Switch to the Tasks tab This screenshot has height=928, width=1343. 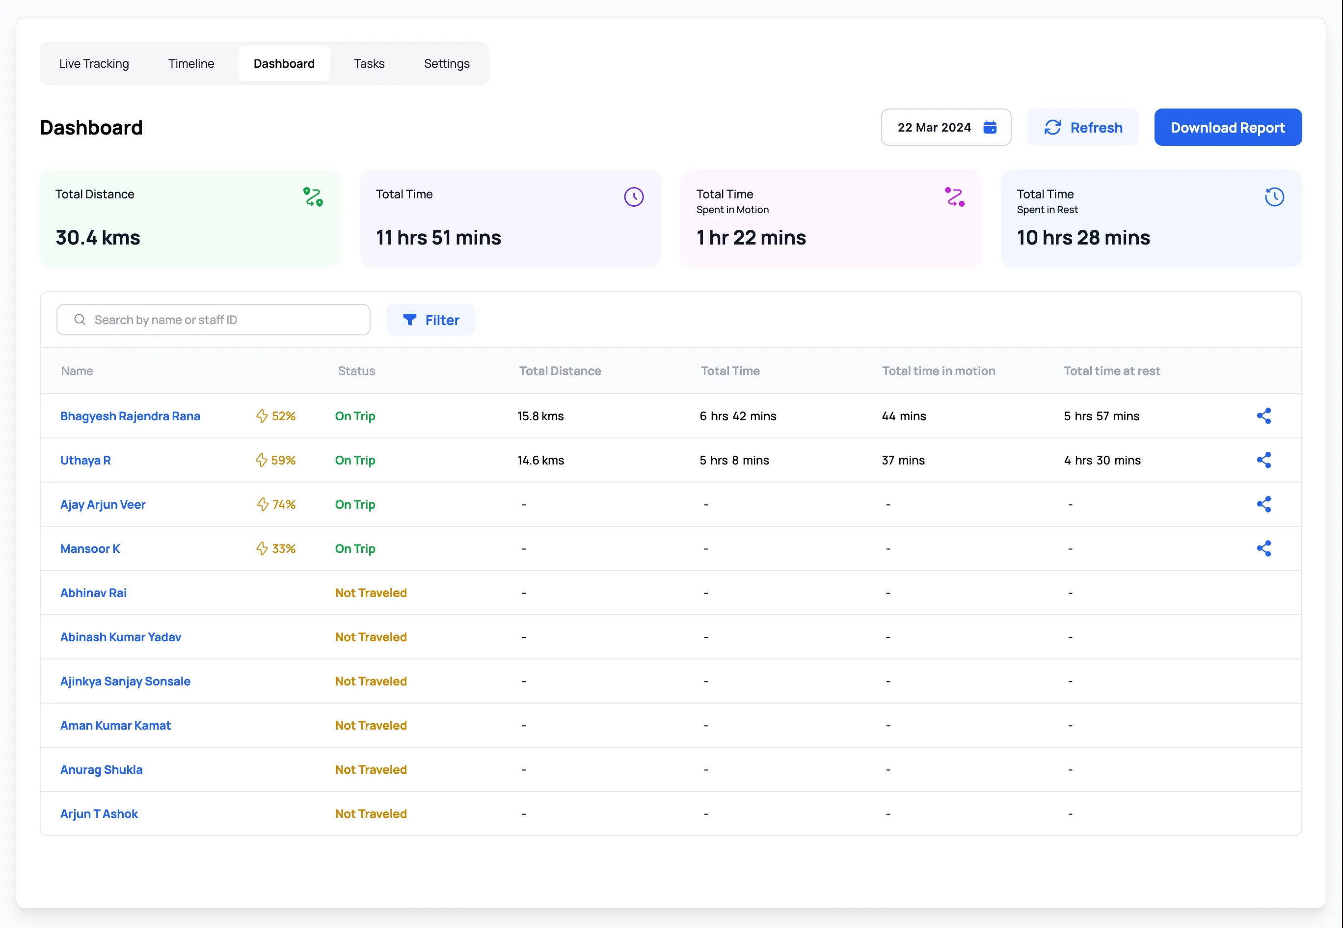point(369,63)
